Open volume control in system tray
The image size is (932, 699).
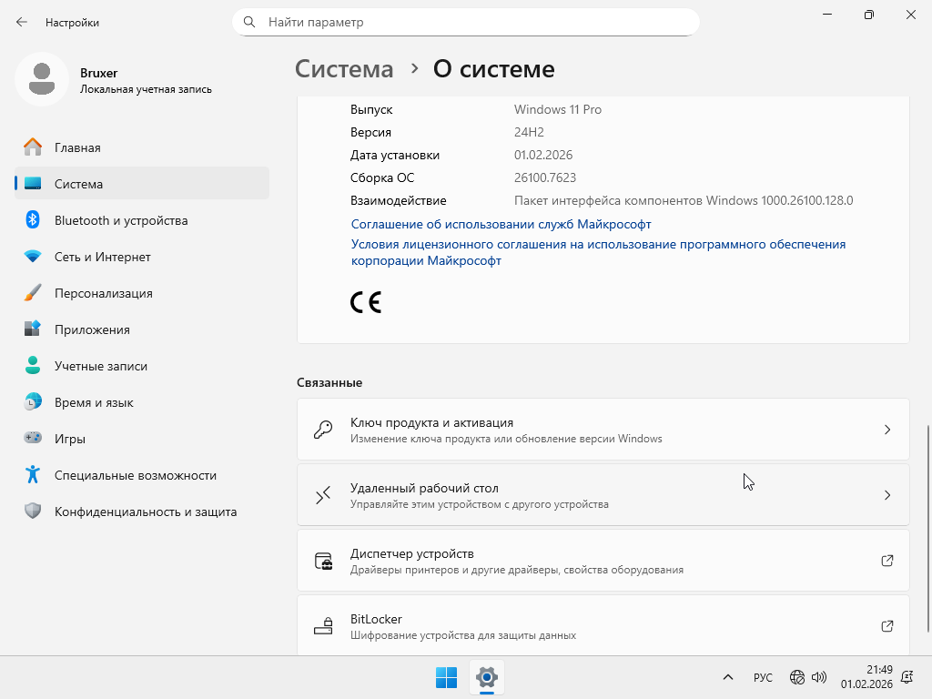[x=819, y=677]
